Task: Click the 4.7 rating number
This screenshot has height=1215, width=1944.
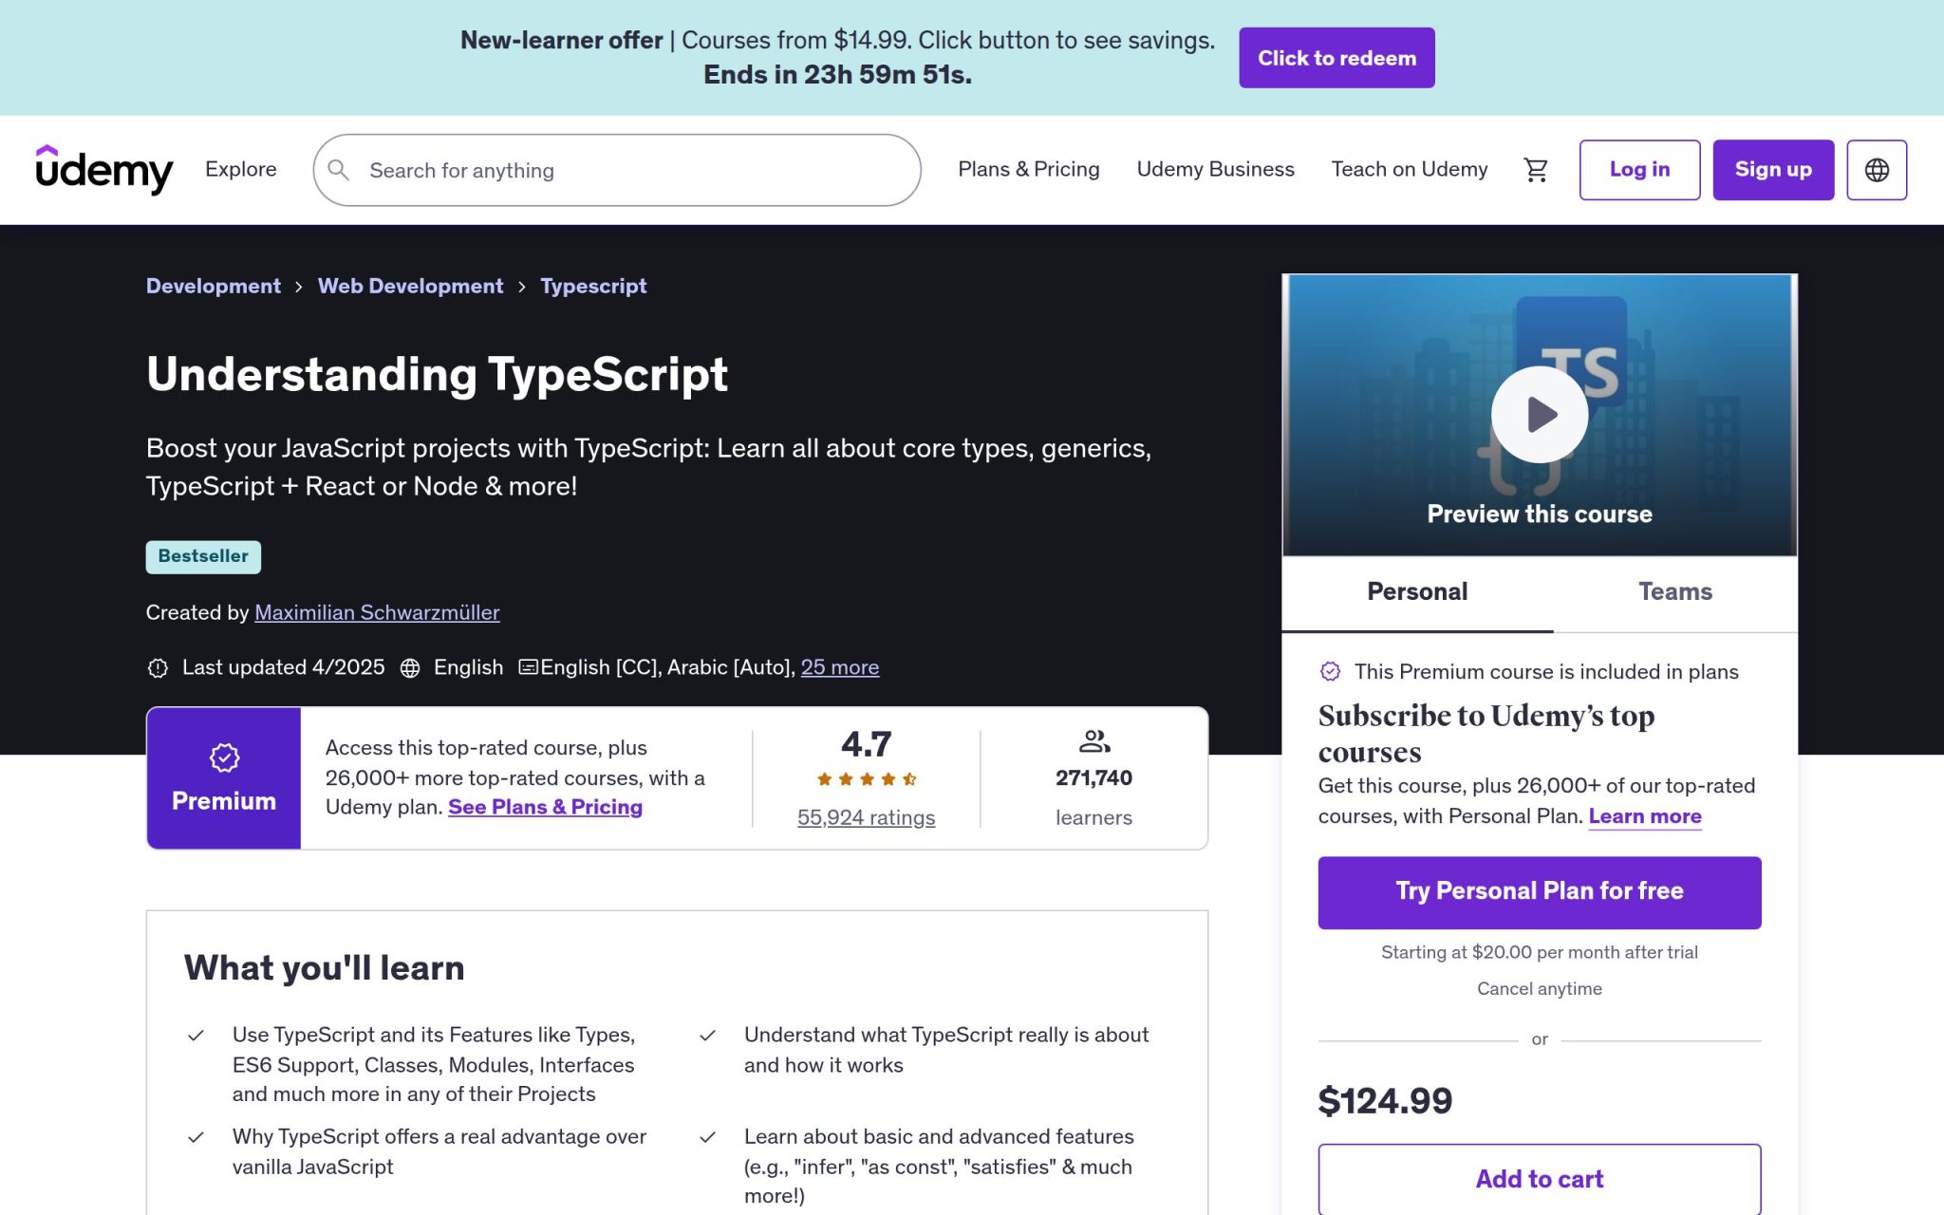Action: coord(866,744)
